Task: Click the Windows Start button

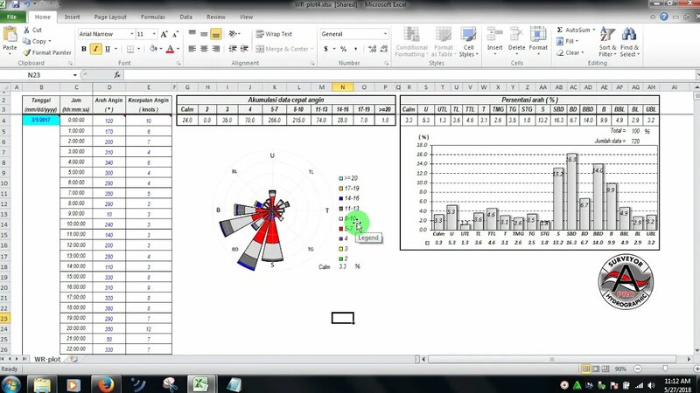Action: [10, 384]
